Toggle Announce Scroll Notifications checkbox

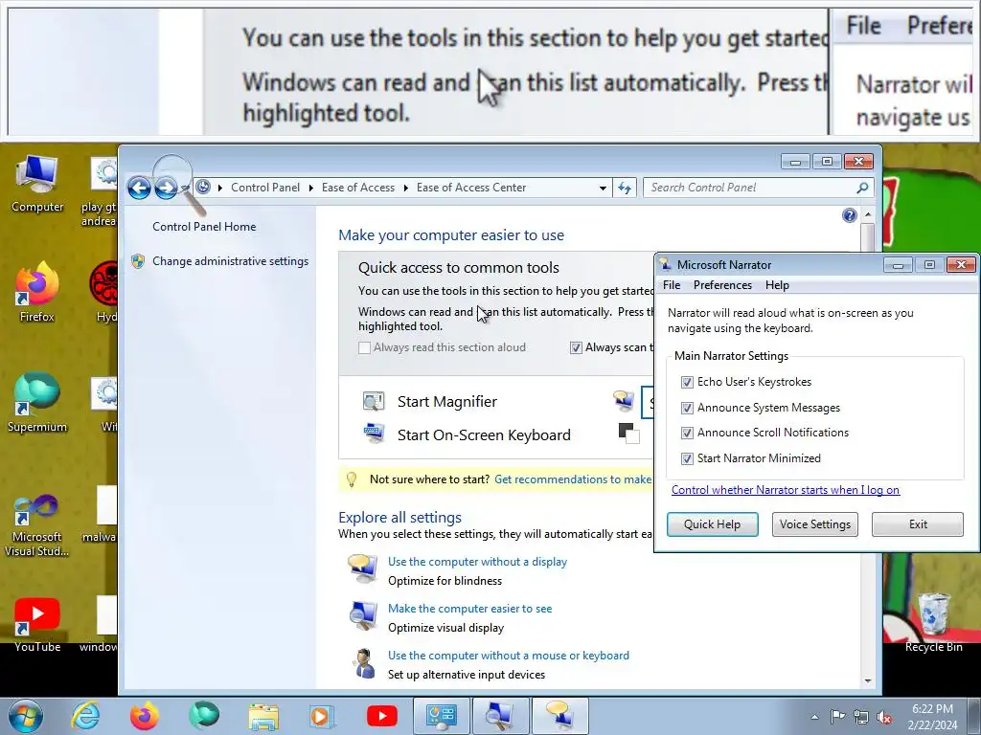click(x=687, y=433)
